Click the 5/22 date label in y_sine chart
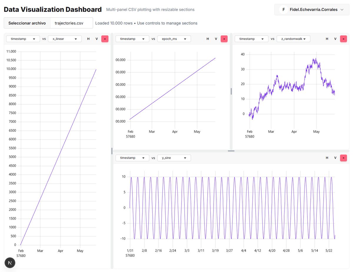The width and height of the screenshot is (353, 272). (329, 251)
